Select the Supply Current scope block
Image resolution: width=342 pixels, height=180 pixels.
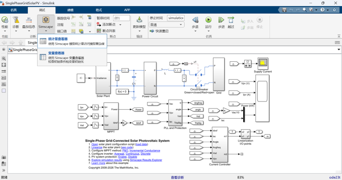[263, 63]
